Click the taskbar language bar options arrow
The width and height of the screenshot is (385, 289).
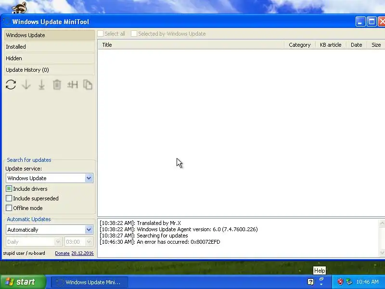[321, 284]
